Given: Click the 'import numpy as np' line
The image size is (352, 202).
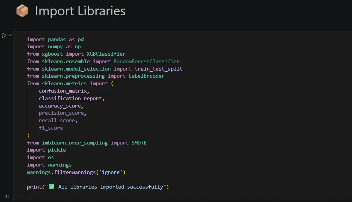Looking at the screenshot, I should coord(54,47).
